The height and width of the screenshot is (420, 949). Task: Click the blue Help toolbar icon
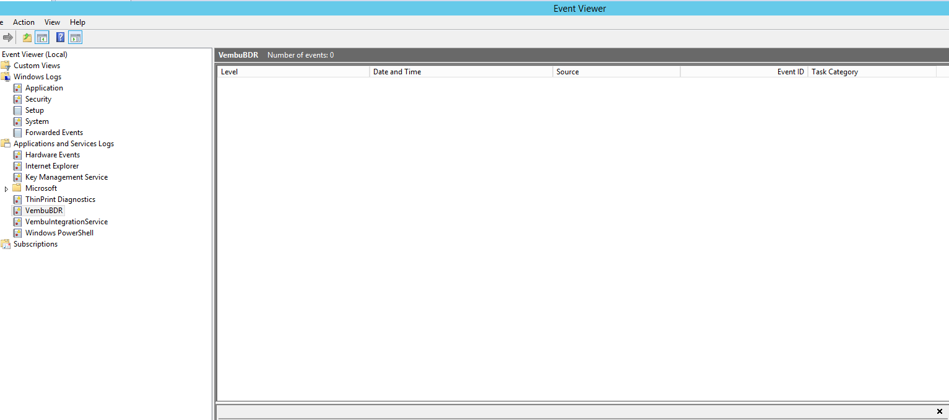(x=60, y=38)
